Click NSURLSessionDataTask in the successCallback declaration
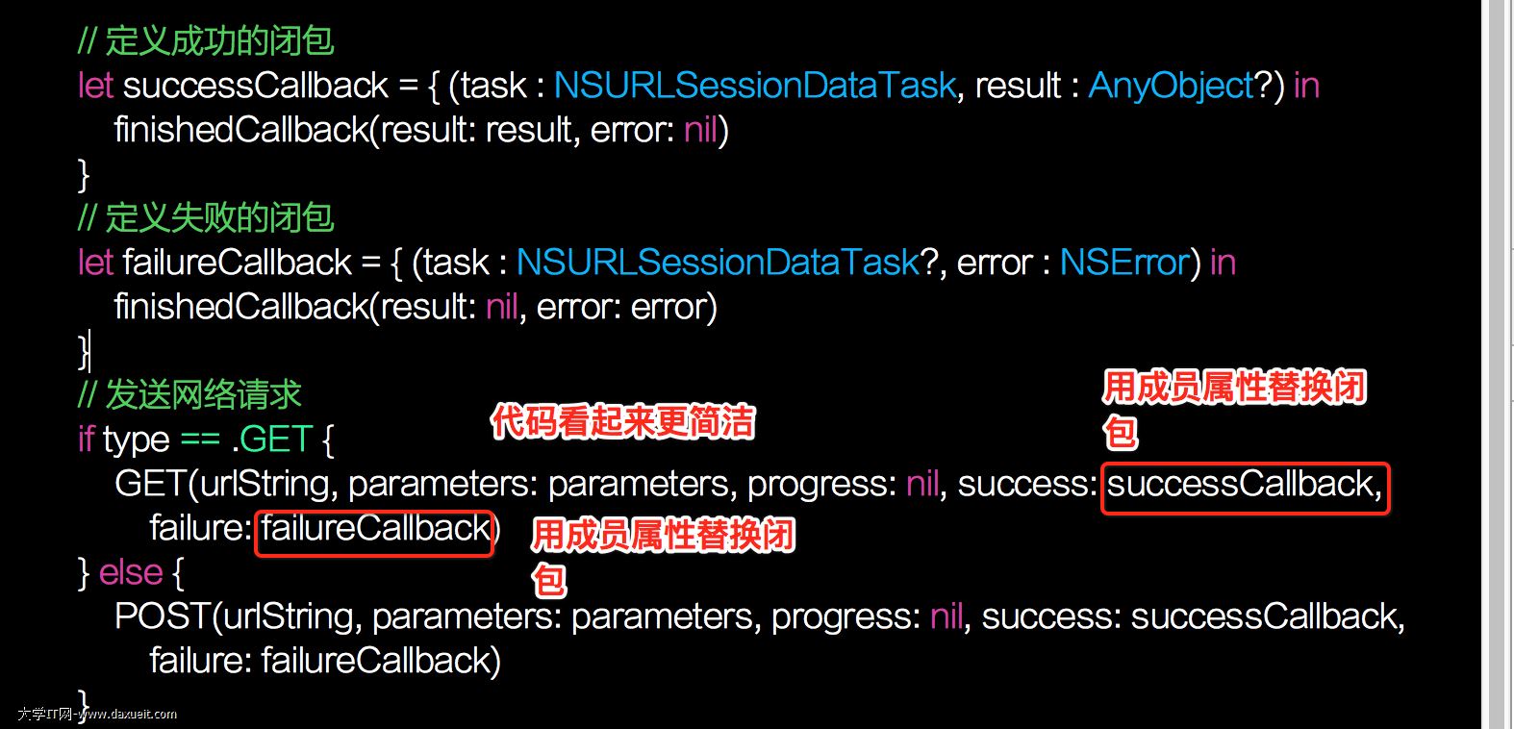 (755, 86)
